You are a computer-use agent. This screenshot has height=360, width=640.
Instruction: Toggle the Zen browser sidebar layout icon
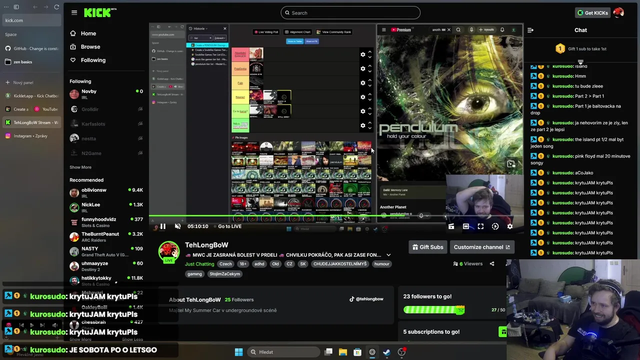16,7
